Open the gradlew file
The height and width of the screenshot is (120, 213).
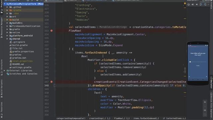17,55
